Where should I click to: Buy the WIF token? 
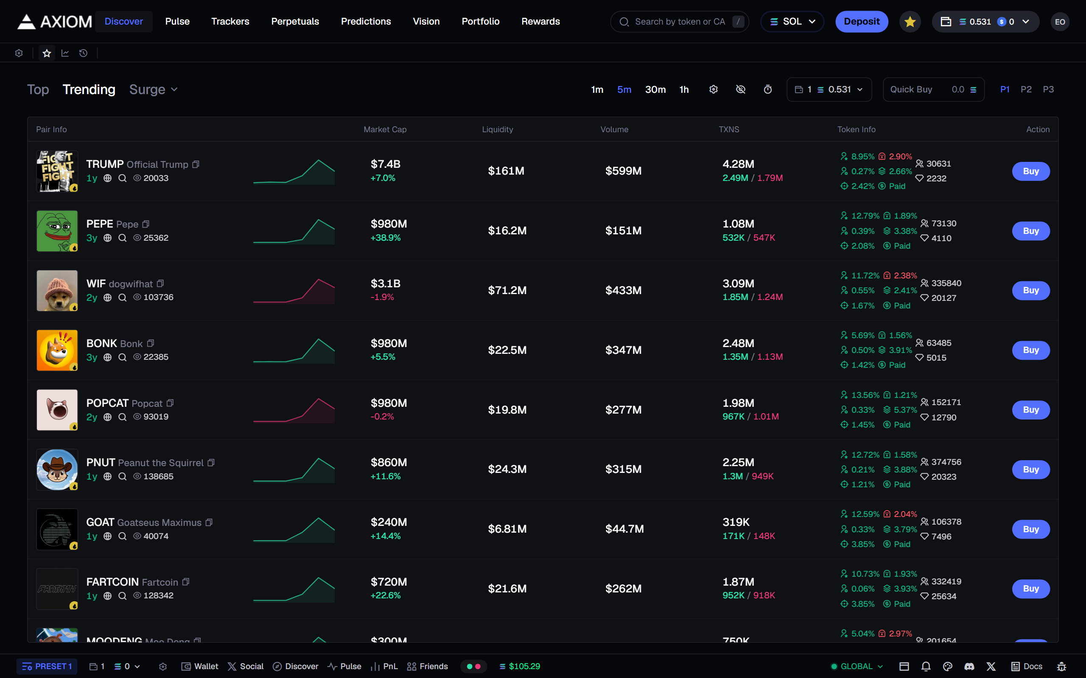(x=1031, y=291)
